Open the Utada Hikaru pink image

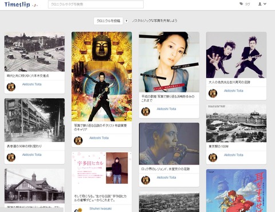[x=101, y=168]
